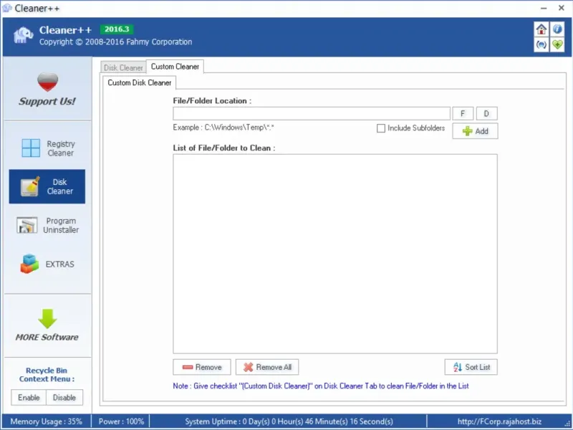
Task: Open EXTRAS section
Action: click(x=48, y=264)
